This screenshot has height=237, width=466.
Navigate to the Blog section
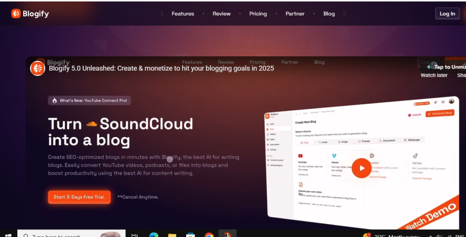pos(329,14)
